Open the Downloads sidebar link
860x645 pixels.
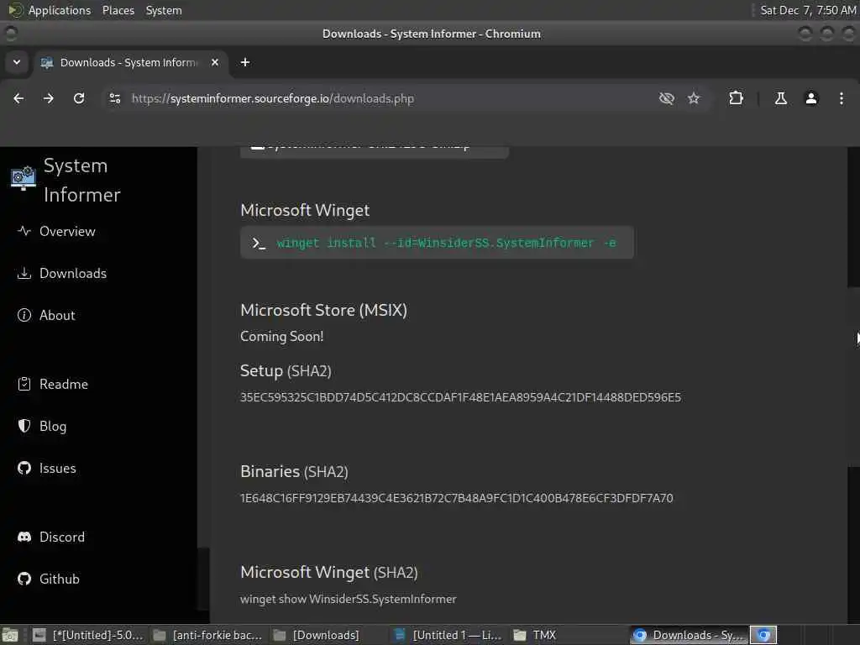click(73, 273)
